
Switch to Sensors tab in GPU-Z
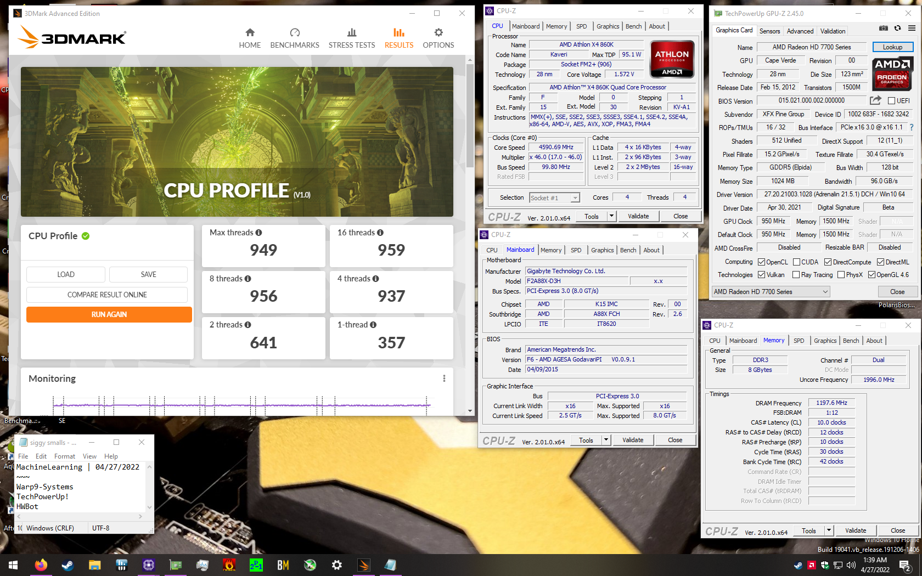[x=769, y=31]
